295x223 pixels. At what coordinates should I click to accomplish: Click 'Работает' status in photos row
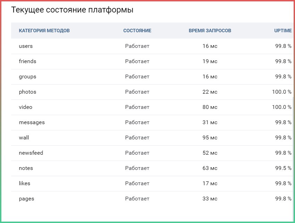(137, 92)
